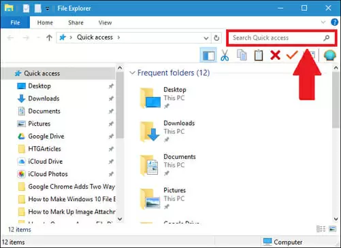Click the Computer label in status bar

(x=288, y=242)
